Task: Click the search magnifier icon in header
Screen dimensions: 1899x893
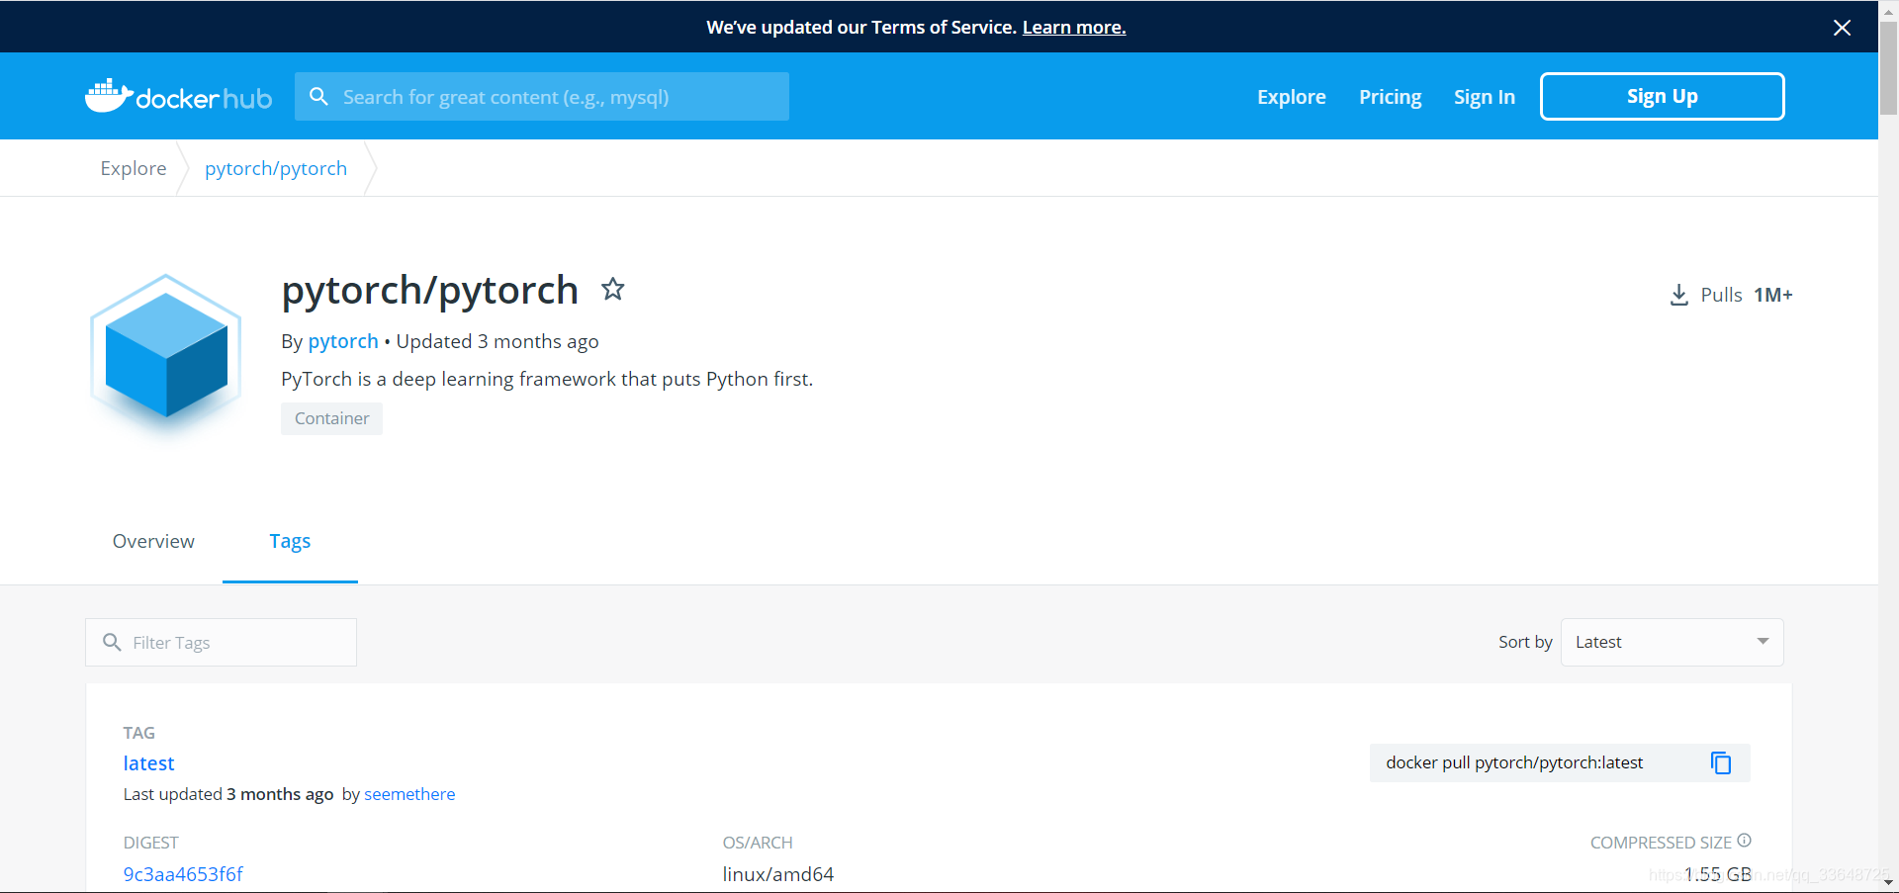Action: point(318,96)
